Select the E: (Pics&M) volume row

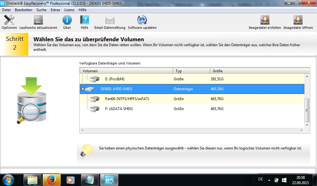pyautogui.click(x=192, y=79)
